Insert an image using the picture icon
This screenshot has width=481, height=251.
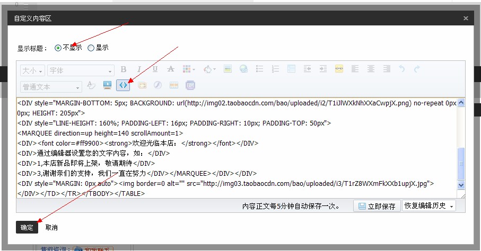coord(228,69)
